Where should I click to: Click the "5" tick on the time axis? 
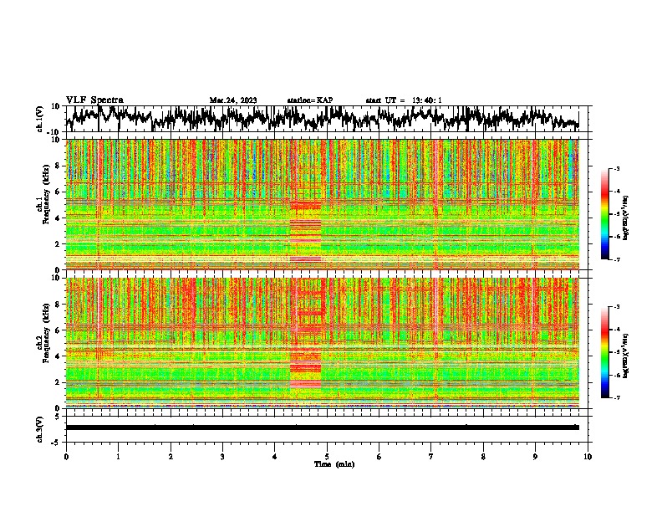coord(327,457)
